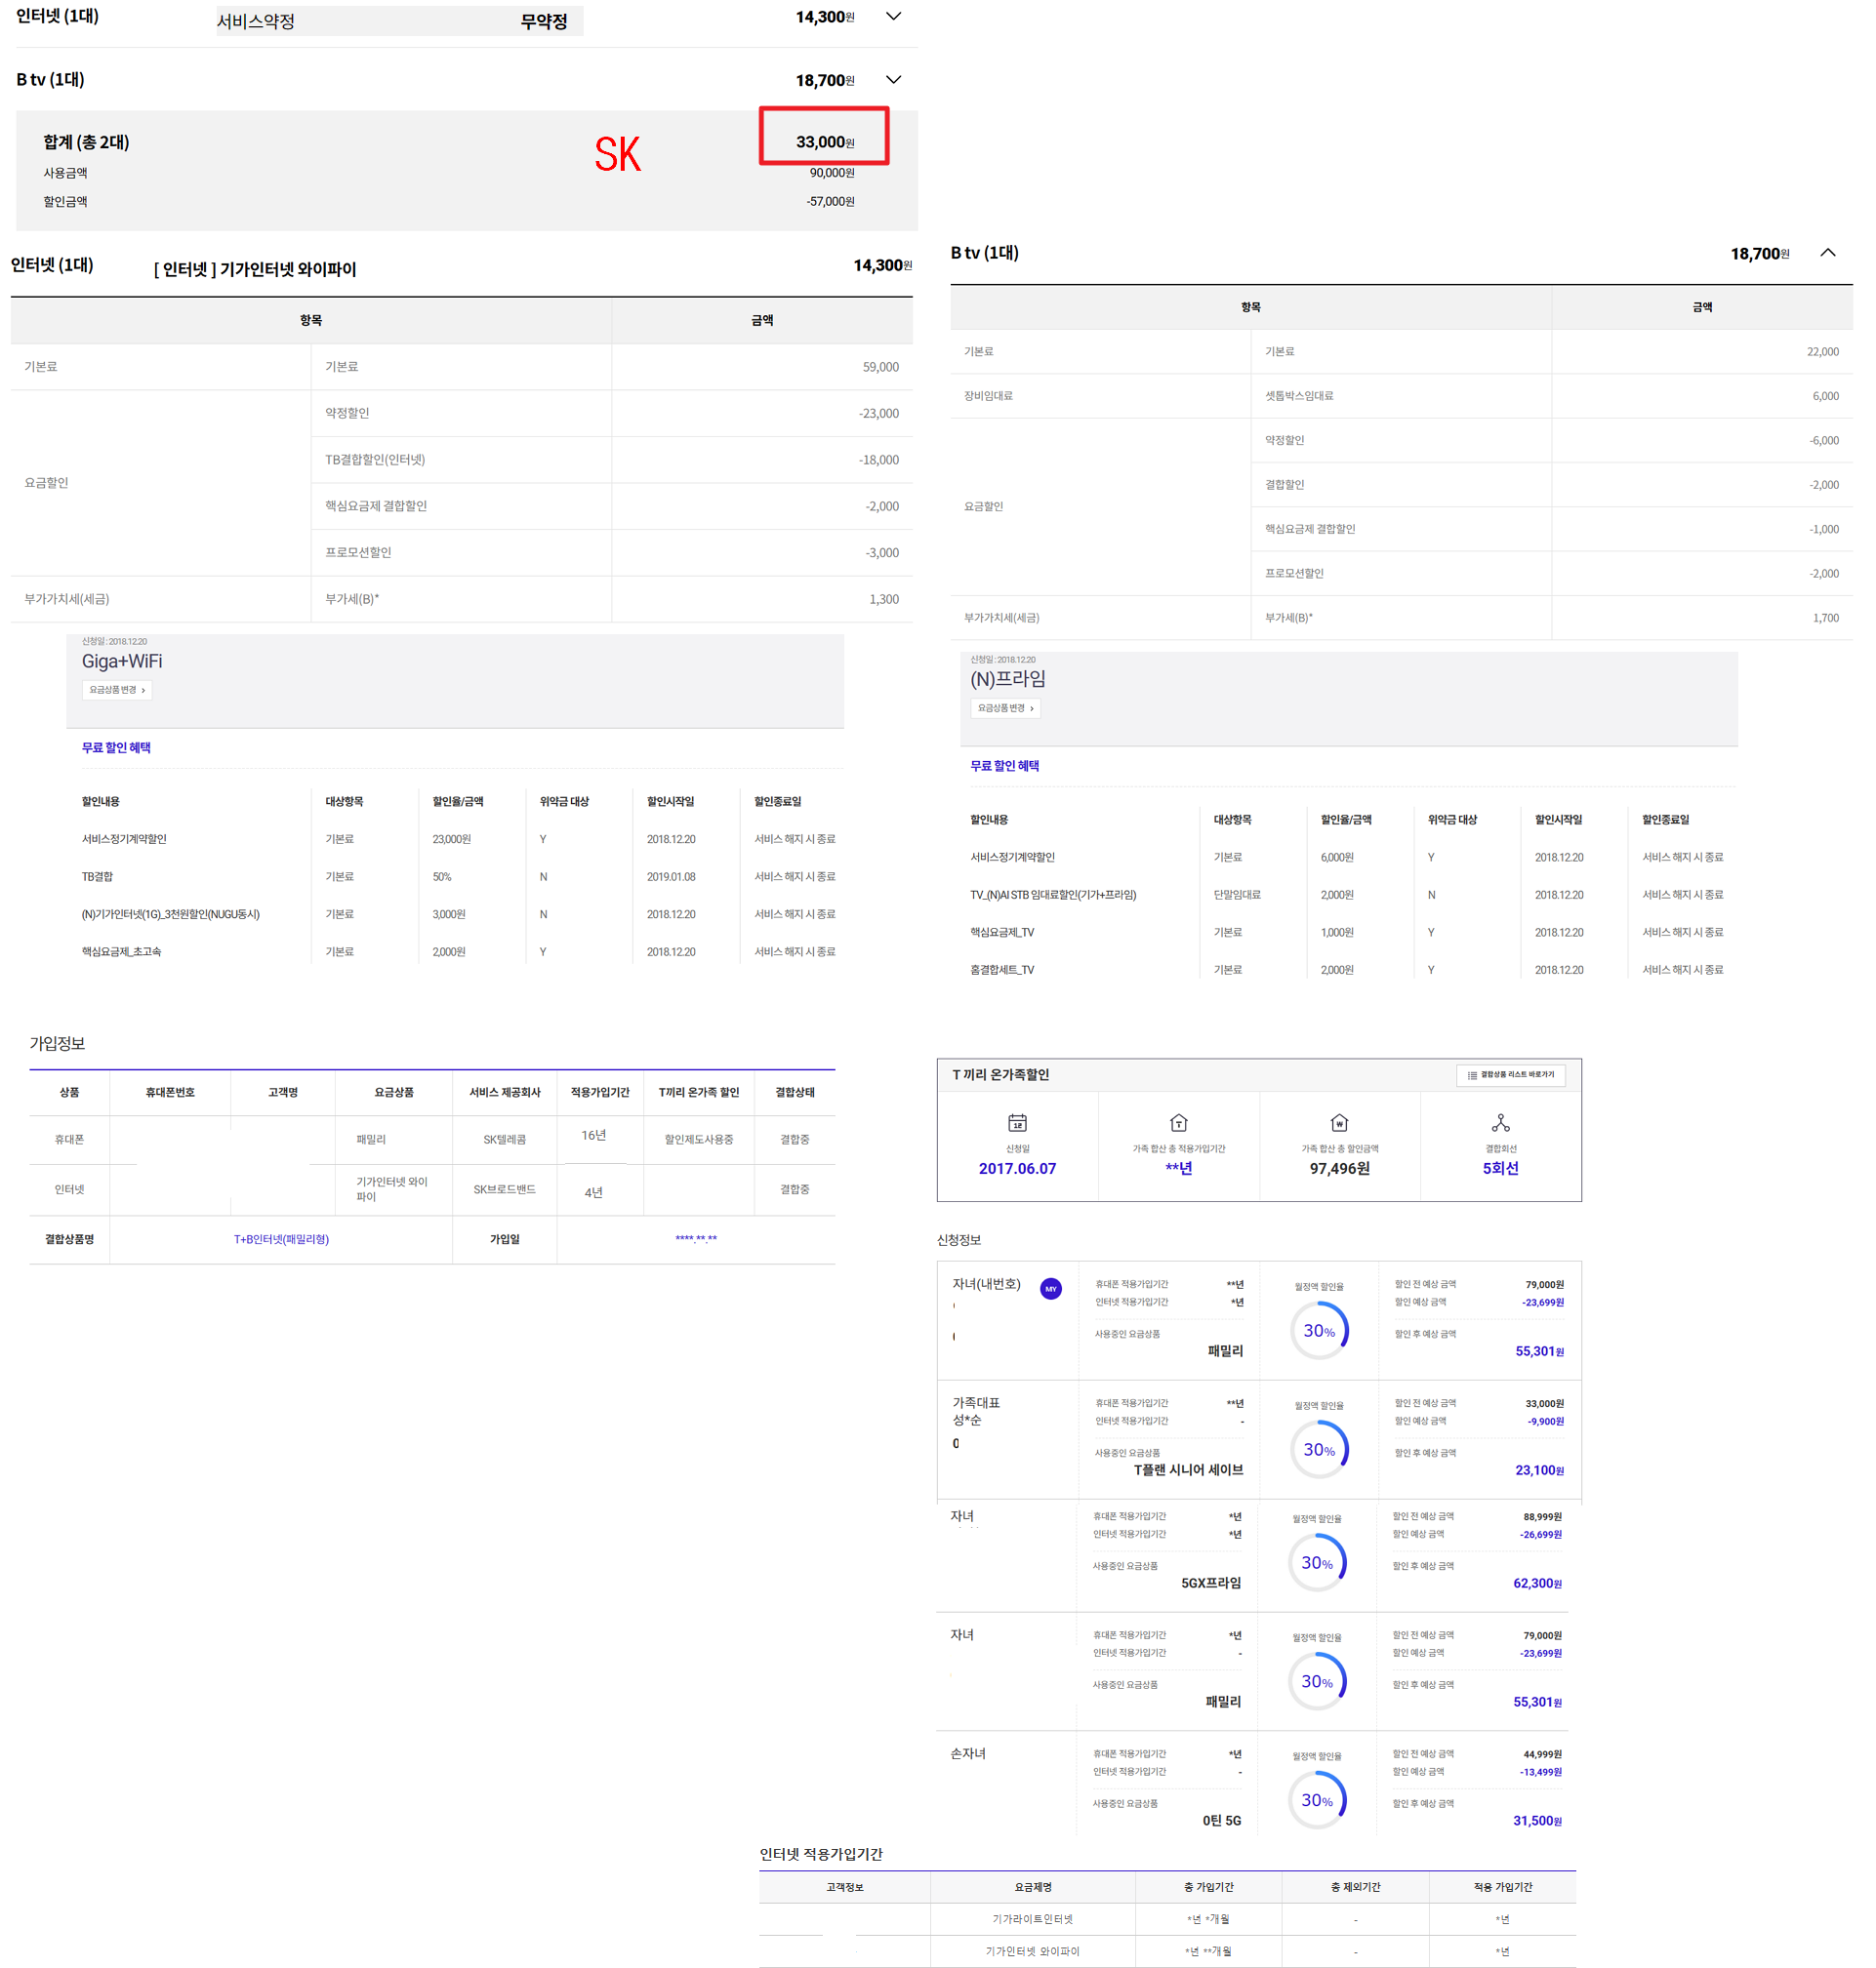Expand the 인터넷 (1대) row chevron at top
The width and height of the screenshot is (1876, 1968).
(893, 16)
